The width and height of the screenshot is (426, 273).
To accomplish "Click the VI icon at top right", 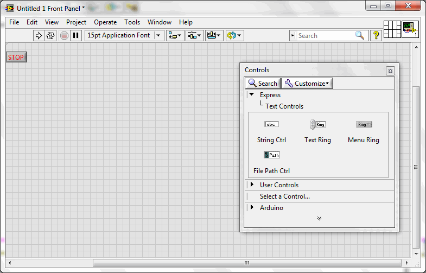I will 410,29.
